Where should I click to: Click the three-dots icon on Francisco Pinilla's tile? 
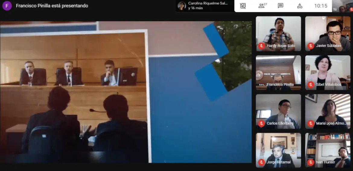(x=261, y=85)
